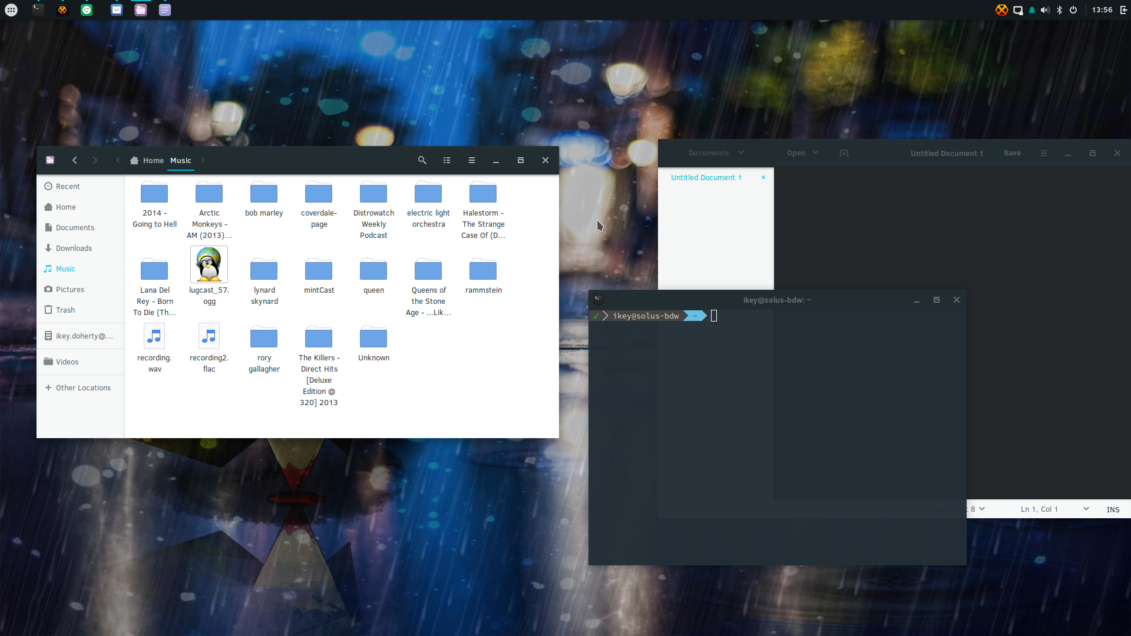Select the Home path button in Files
Screen dimensions: 1131x636
147,160
